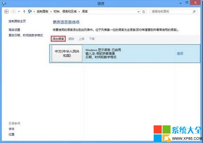
Task: Click the control panel icon in address bar
Action: pos(30,12)
